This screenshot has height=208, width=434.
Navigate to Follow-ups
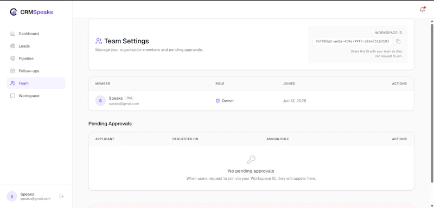(36, 71)
